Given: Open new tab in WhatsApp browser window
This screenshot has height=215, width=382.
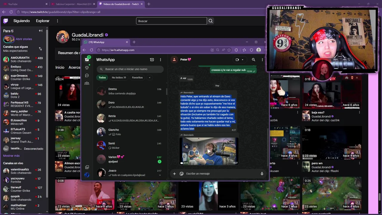Looking at the screenshot, I should [x=134, y=42].
